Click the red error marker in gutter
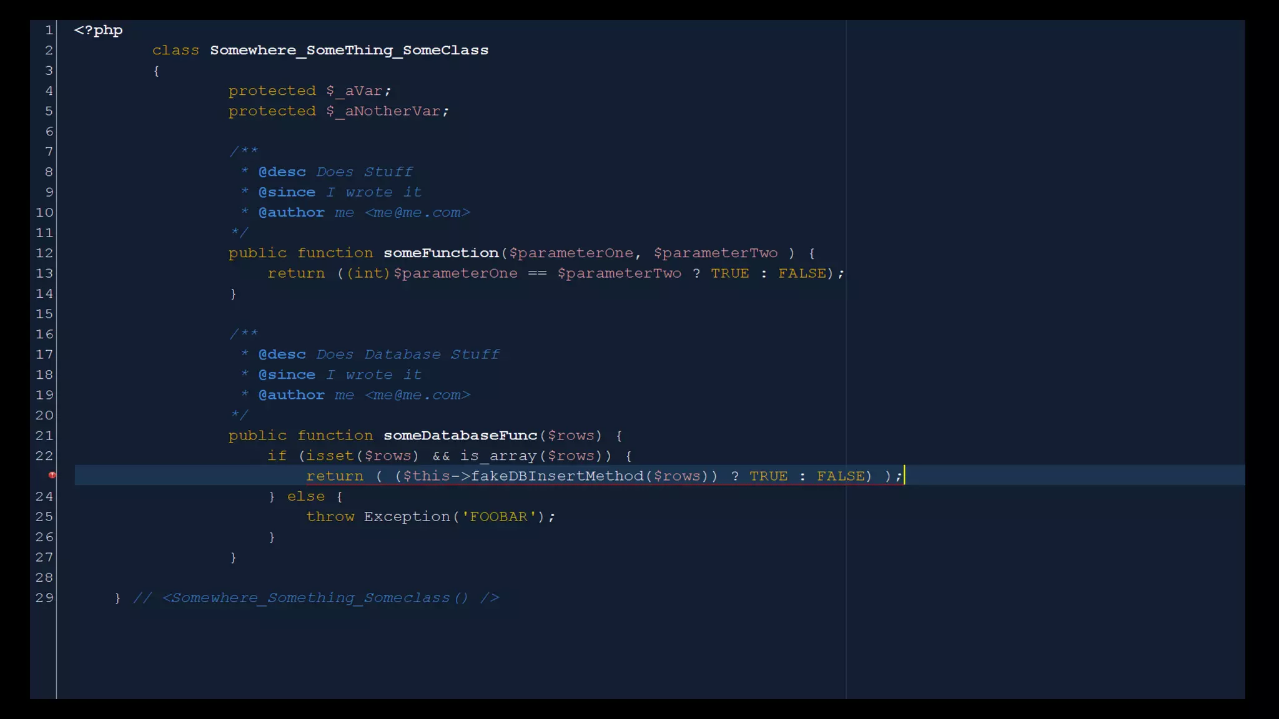1279x719 pixels. click(x=52, y=476)
